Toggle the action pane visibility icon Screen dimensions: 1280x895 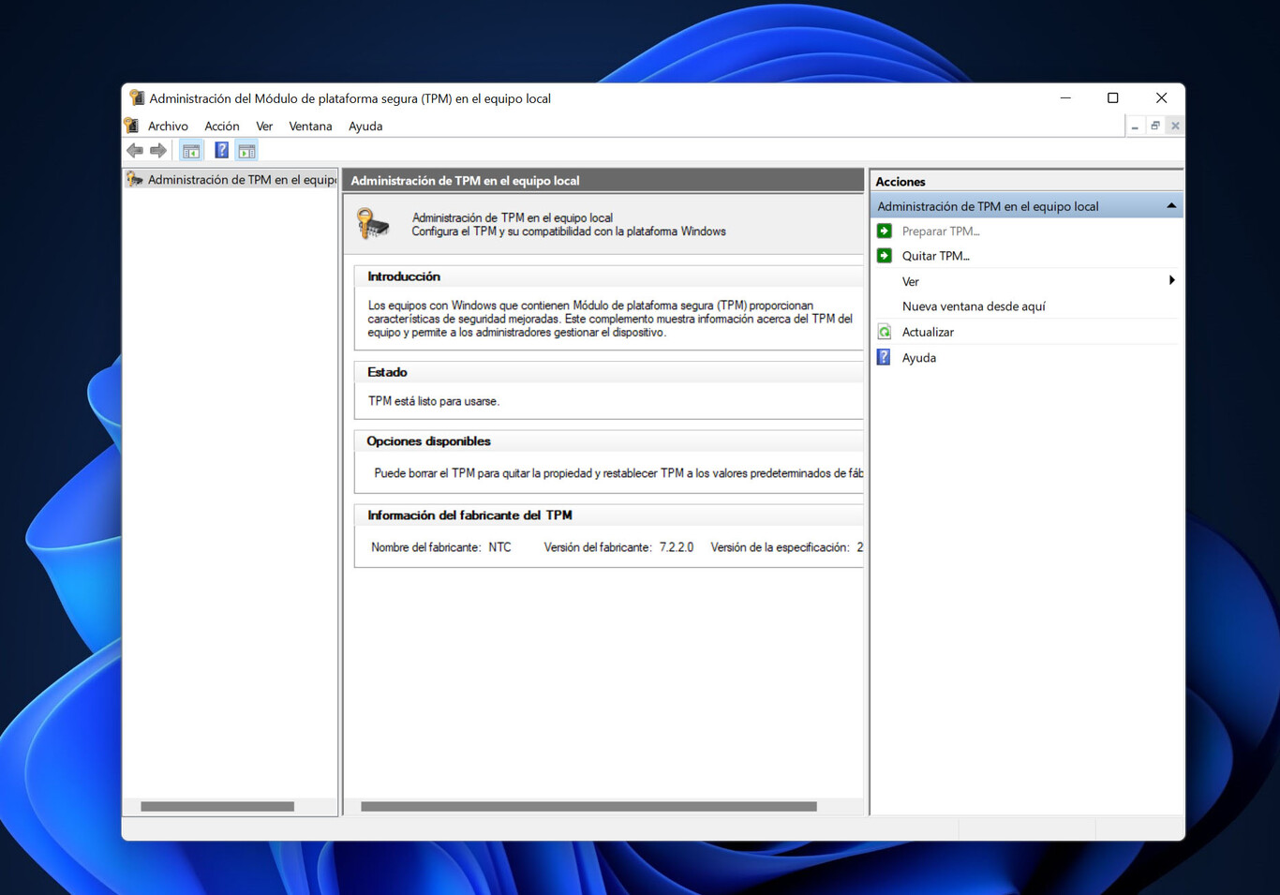(x=246, y=150)
